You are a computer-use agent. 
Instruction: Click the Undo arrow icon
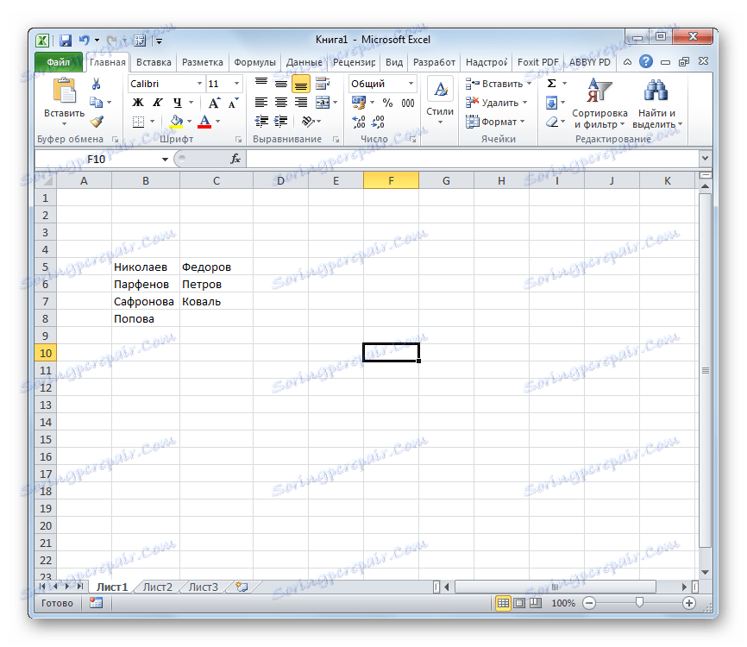click(x=85, y=40)
